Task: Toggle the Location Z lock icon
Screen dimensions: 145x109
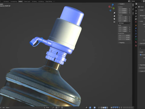Action: [x=130, y=13]
